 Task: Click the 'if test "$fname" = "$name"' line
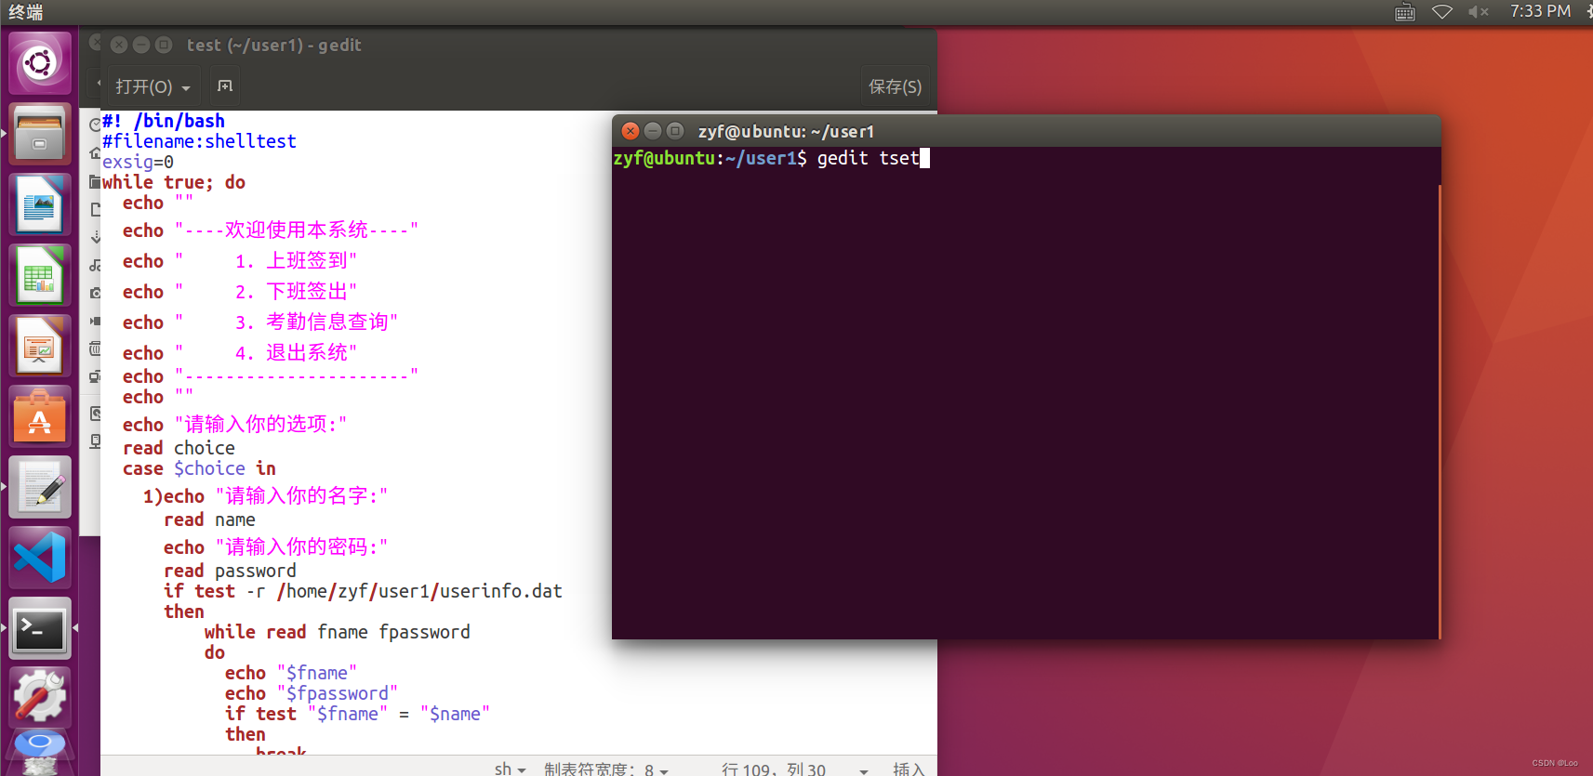point(358,714)
